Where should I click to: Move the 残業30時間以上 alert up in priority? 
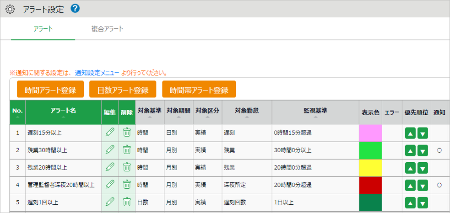410,150
